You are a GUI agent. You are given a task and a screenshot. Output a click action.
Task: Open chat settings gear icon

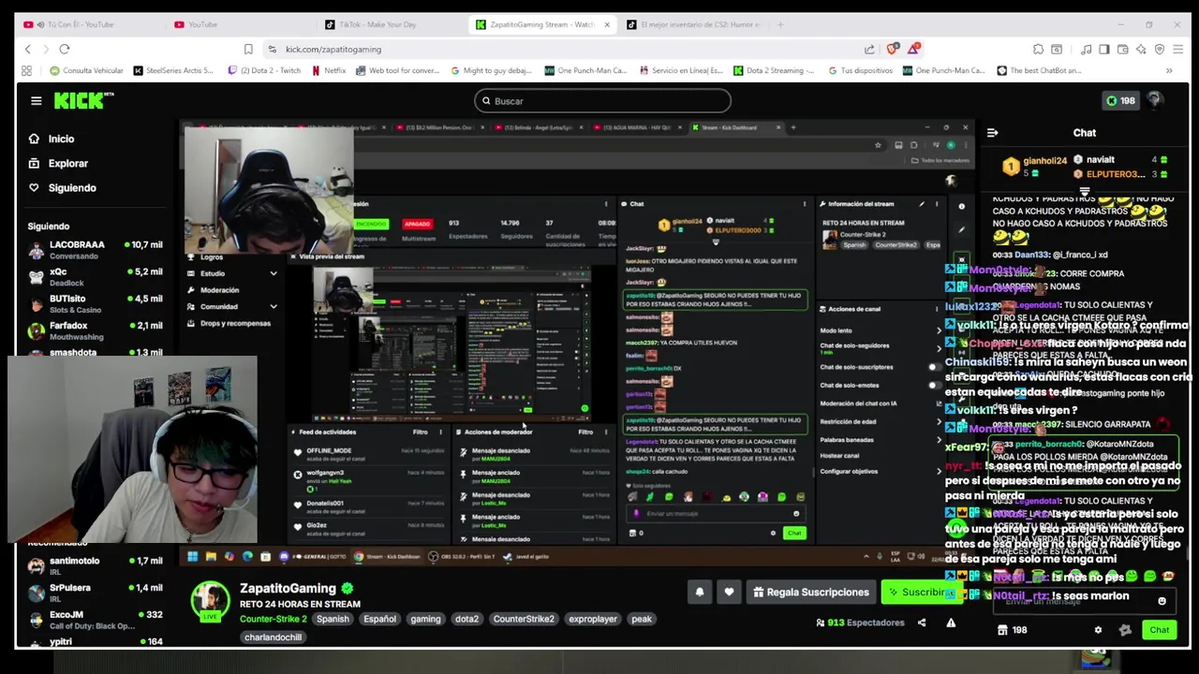point(1098,630)
